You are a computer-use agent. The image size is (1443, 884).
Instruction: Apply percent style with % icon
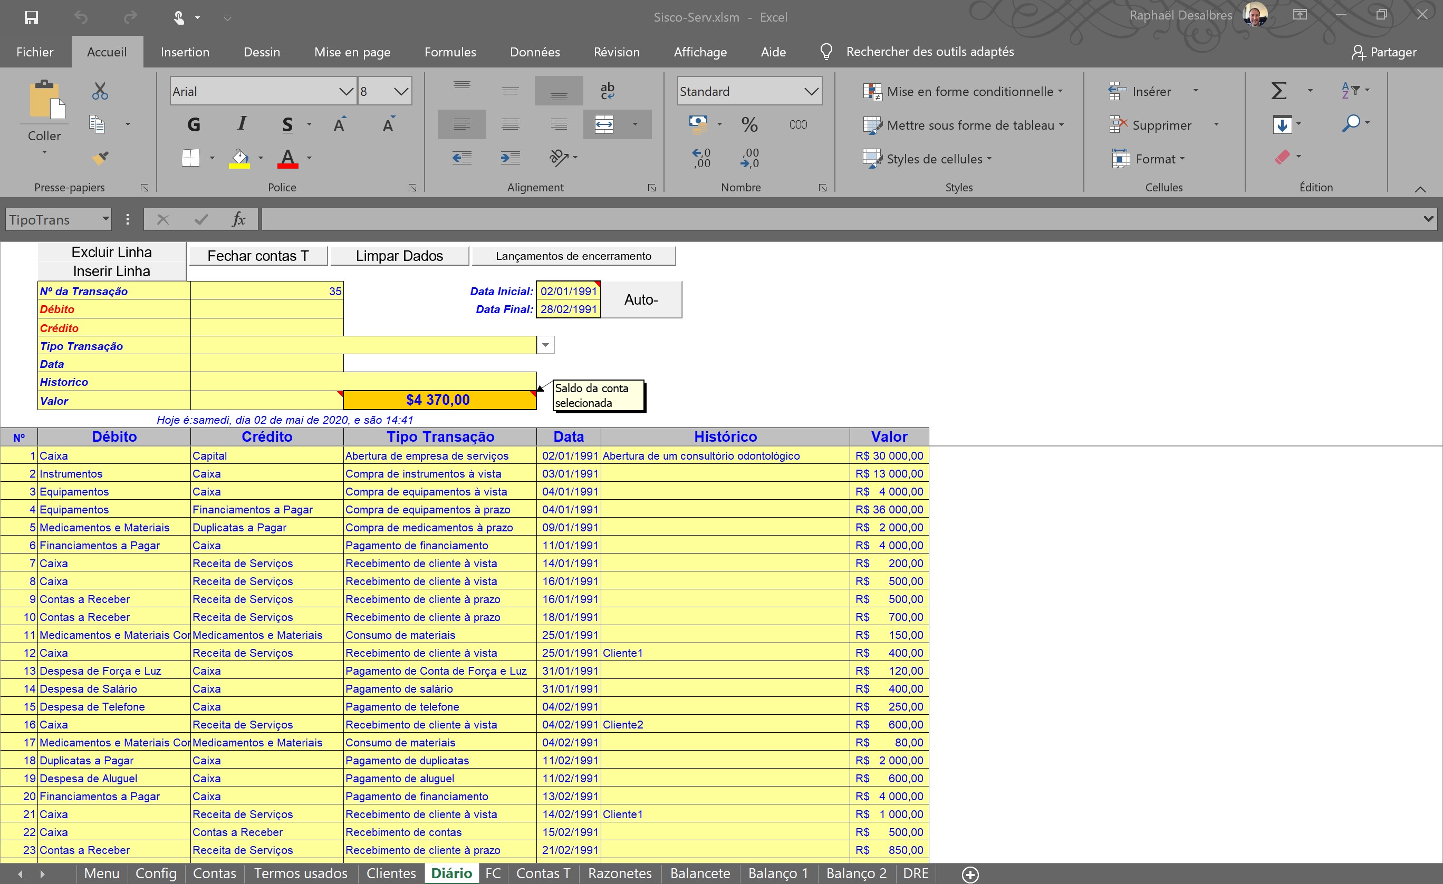(x=749, y=124)
